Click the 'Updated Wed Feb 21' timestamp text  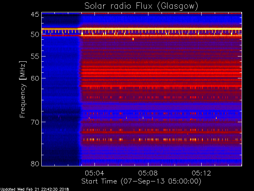coord(35,189)
